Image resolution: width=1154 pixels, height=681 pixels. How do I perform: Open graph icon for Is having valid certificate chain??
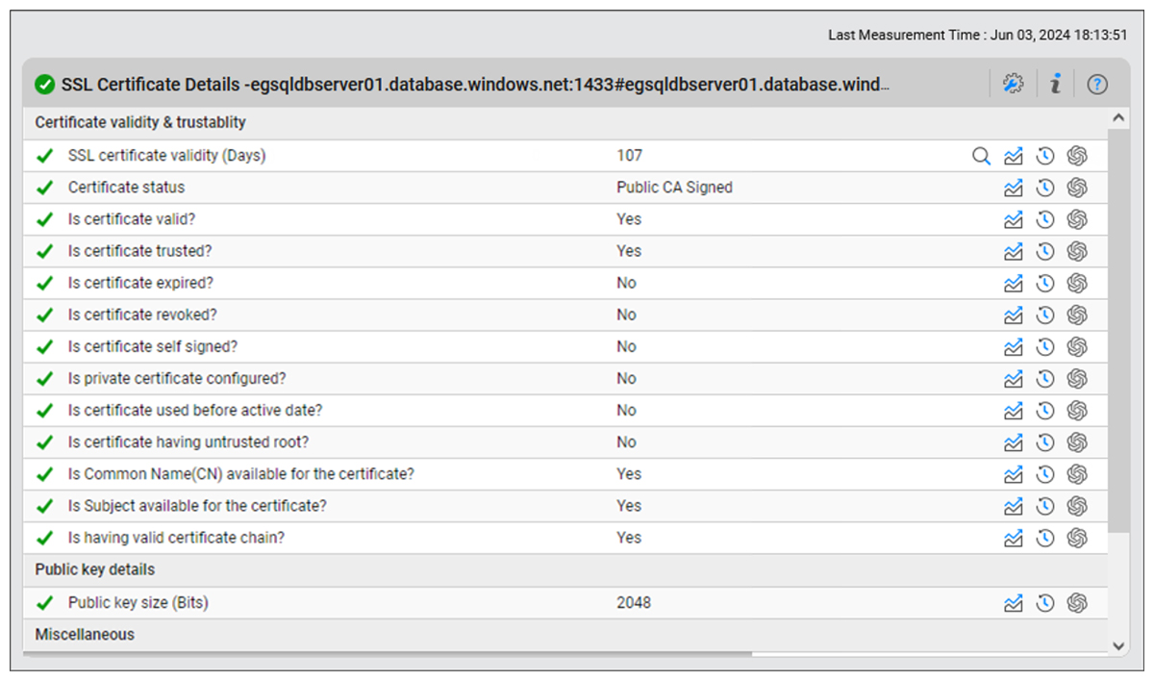tap(1013, 538)
